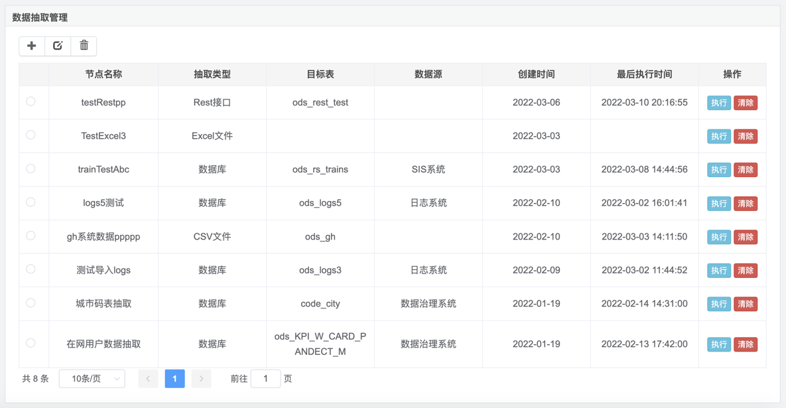Go to previous page arrow

(148, 379)
